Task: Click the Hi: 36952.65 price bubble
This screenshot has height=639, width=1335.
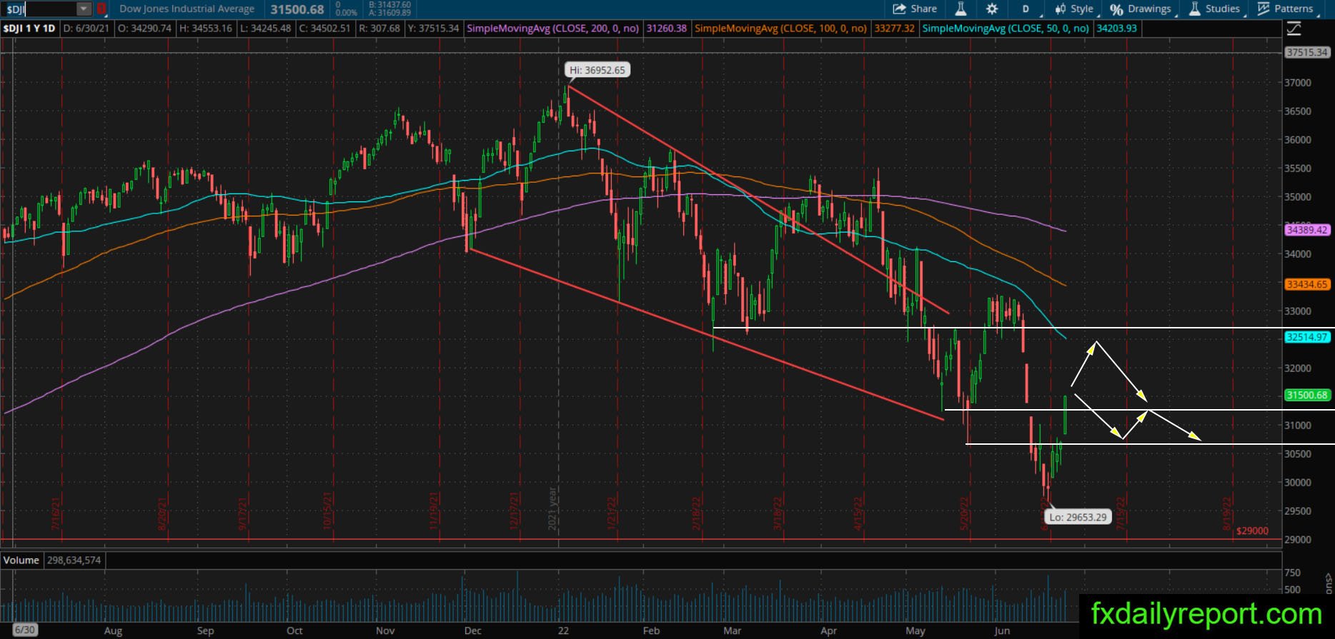Action: pyautogui.click(x=597, y=70)
